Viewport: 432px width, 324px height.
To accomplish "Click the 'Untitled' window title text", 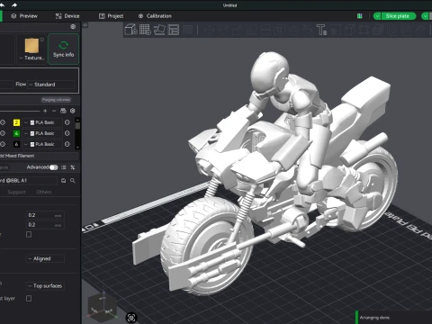I will [x=229, y=5].
